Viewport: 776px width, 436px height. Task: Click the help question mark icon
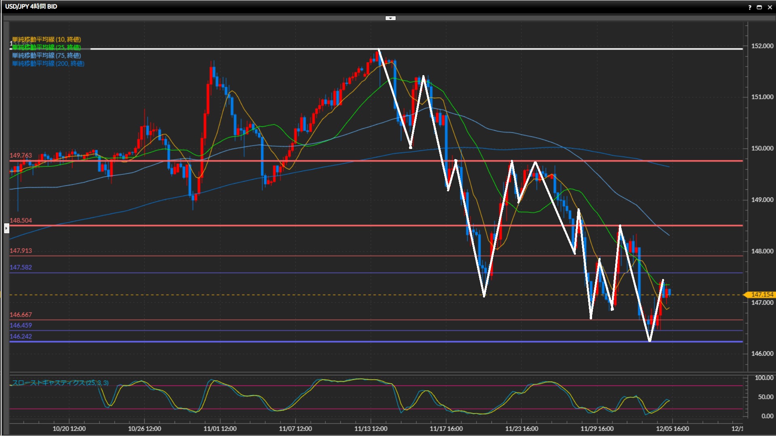750,7
